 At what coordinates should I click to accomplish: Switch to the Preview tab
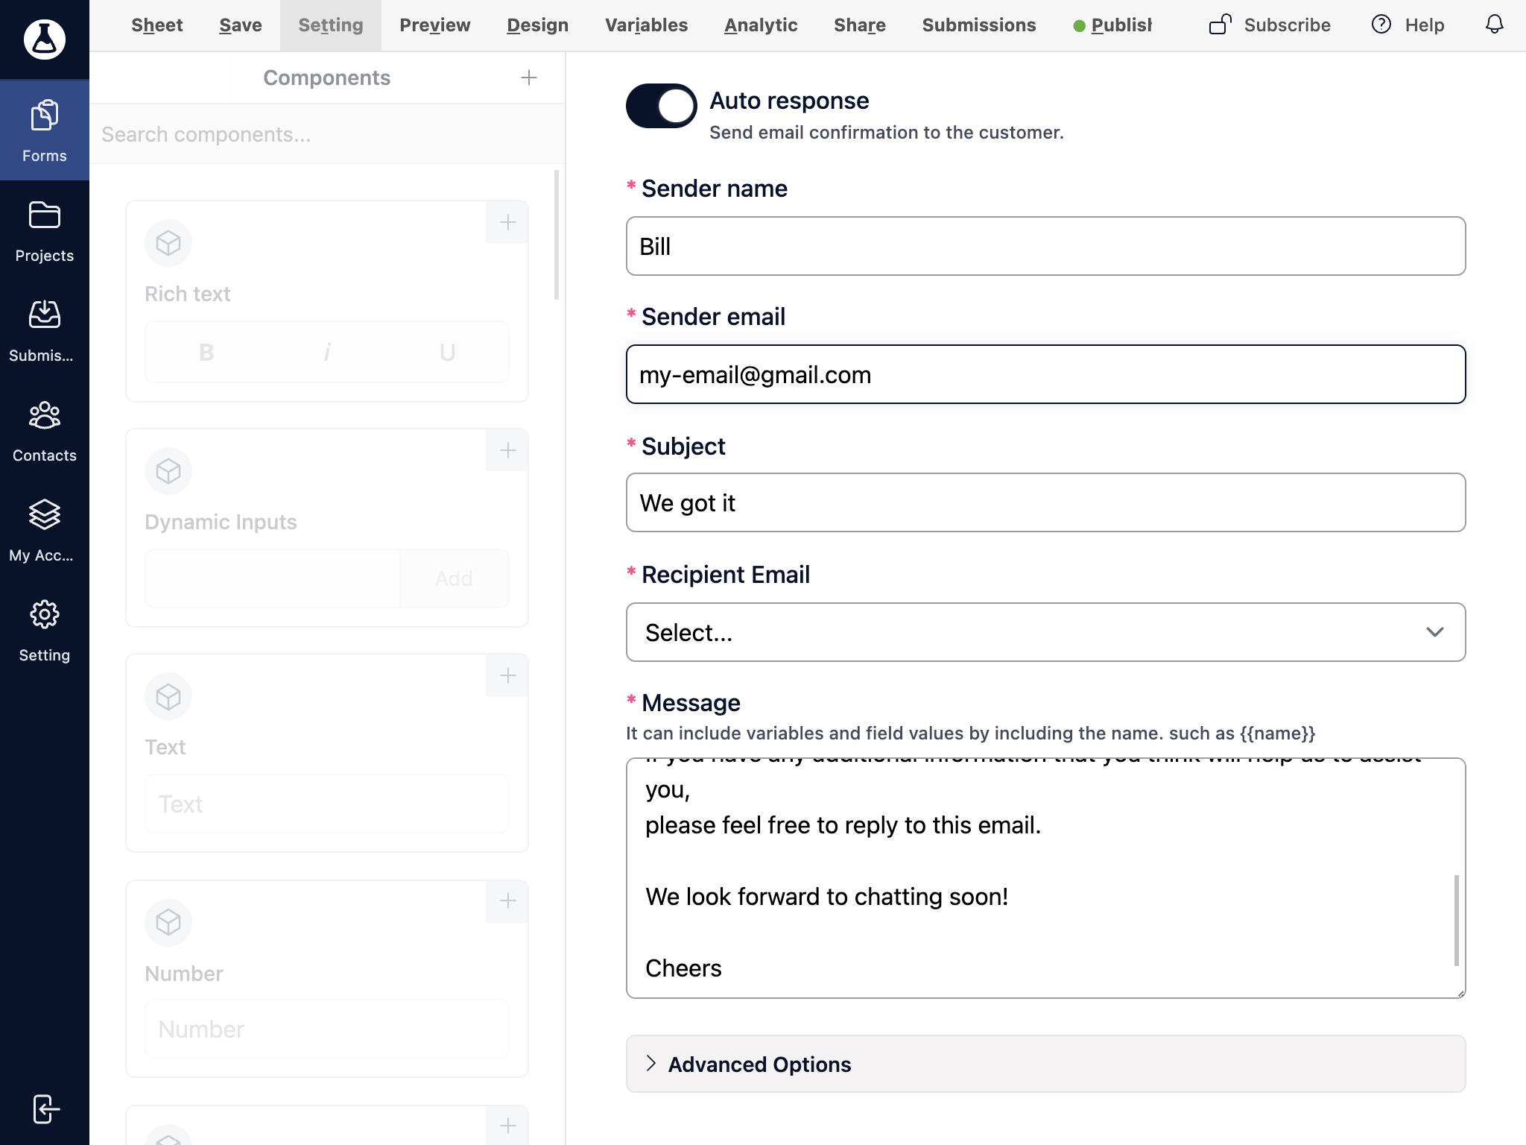point(434,25)
